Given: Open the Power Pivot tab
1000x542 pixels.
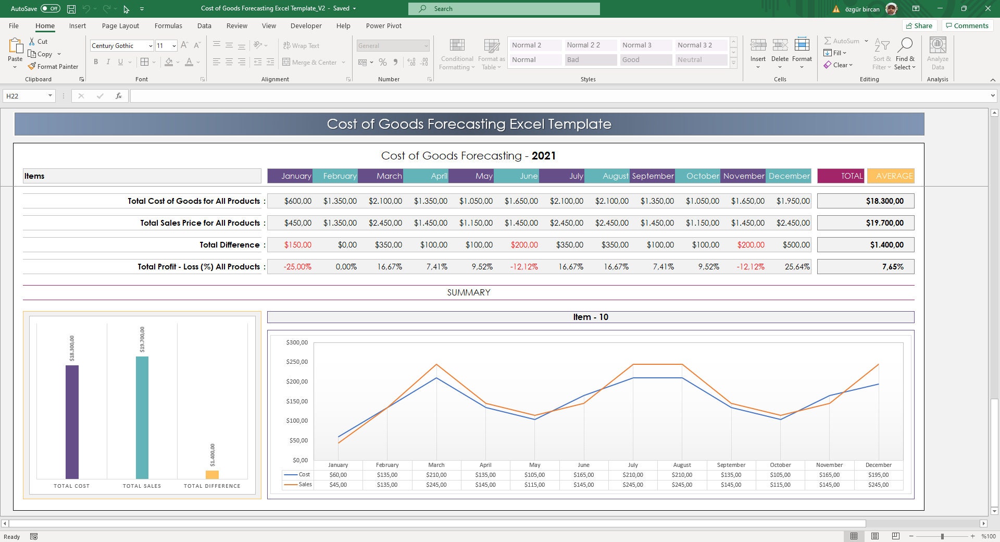Looking at the screenshot, I should 384,26.
